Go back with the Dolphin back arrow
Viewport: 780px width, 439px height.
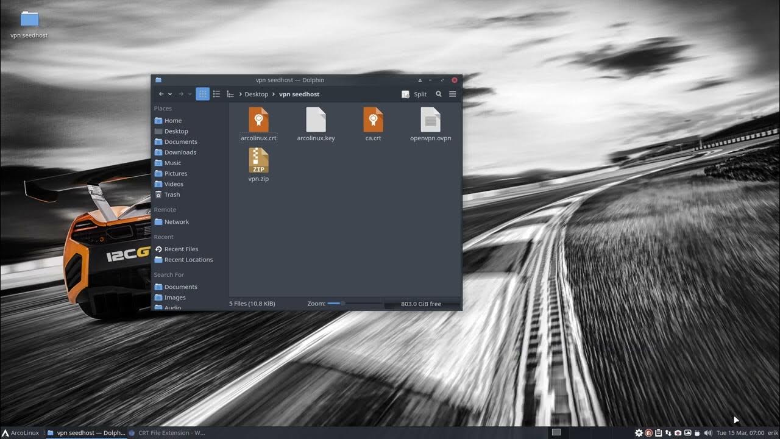click(161, 94)
